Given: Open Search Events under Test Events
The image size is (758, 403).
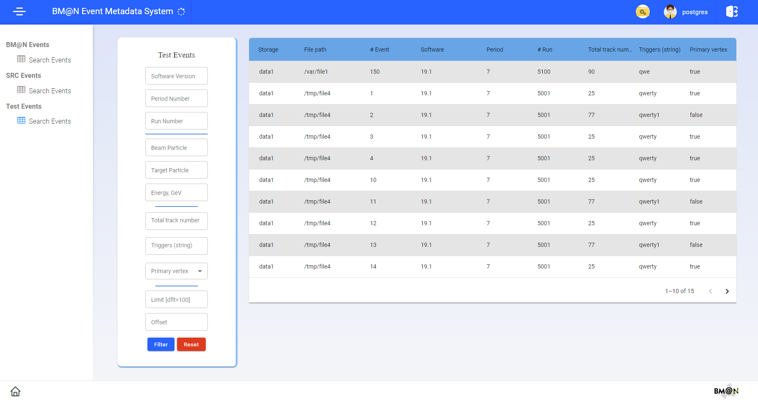Looking at the screenshot, I should (50, 121).
